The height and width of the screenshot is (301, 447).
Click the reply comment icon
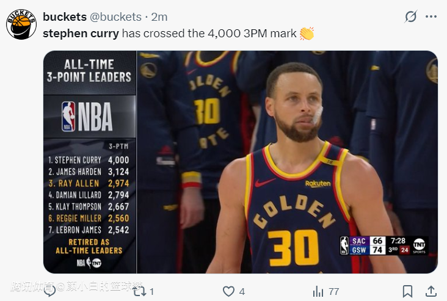click(x=50, y=291)
